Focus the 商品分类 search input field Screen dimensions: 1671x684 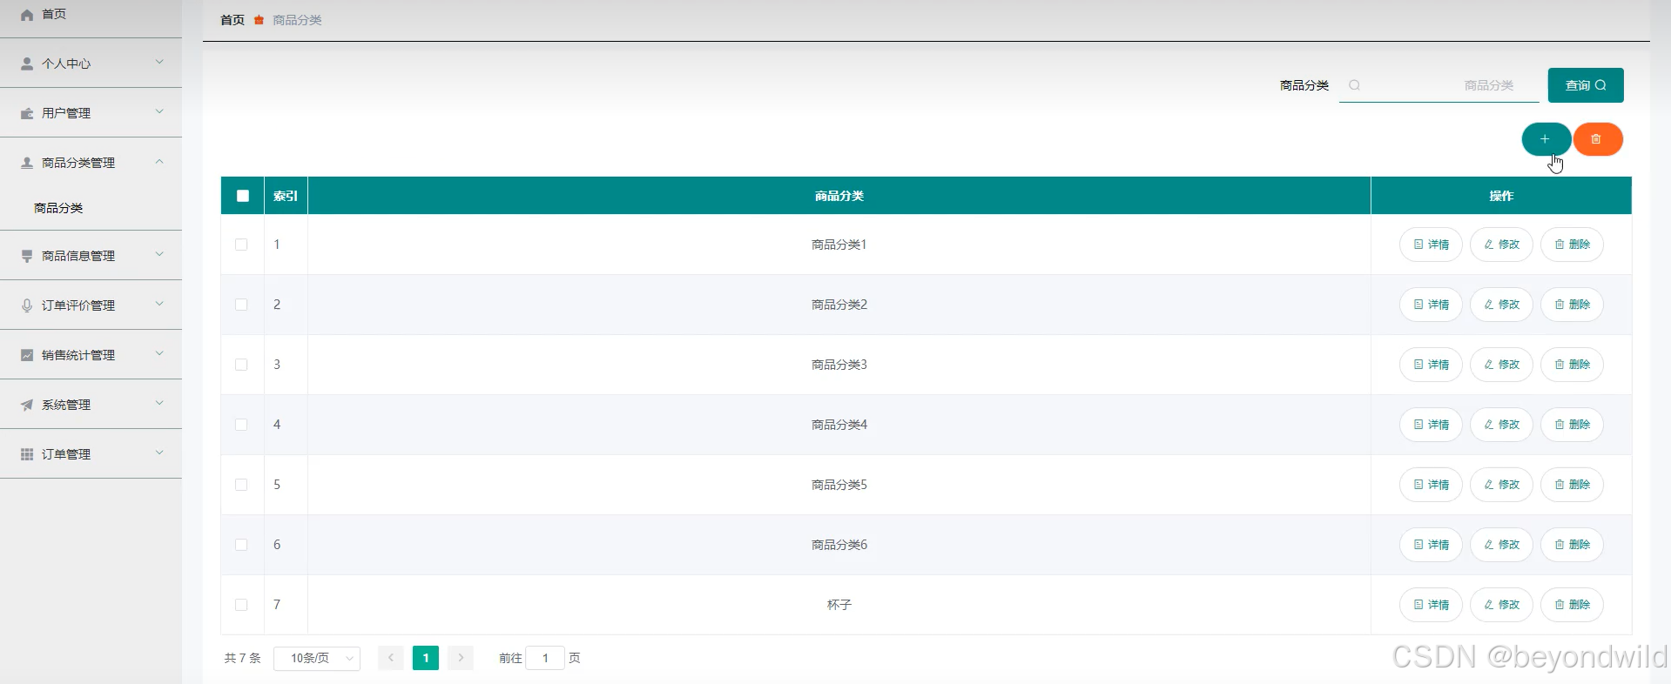click(1439, 85)
